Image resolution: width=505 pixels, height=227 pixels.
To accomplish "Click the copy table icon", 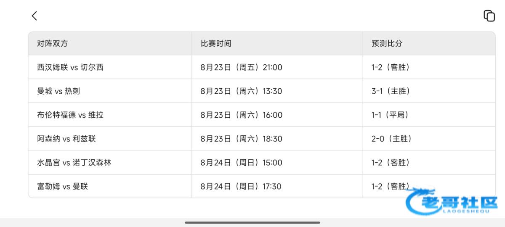I will click(x=489, y=16).
